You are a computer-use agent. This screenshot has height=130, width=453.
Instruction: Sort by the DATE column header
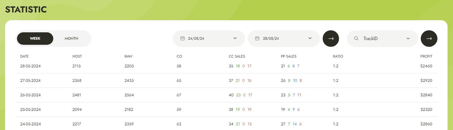24,56
